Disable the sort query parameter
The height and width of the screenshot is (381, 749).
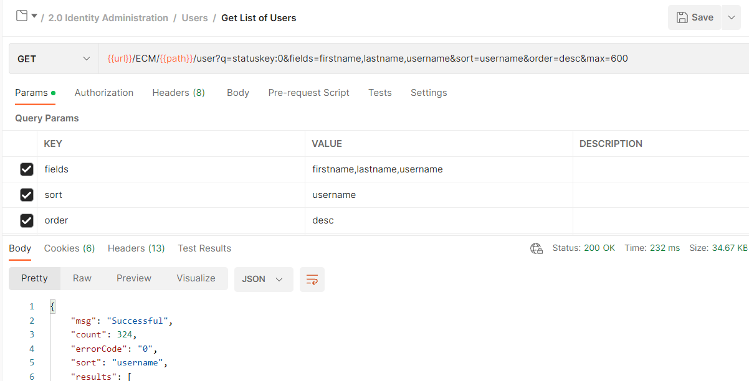[x=26, y=194]
